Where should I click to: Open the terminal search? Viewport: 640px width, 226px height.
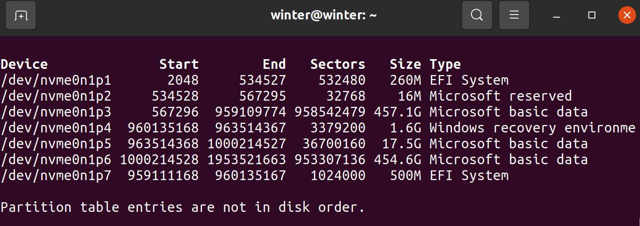click(x=477, y=15)
